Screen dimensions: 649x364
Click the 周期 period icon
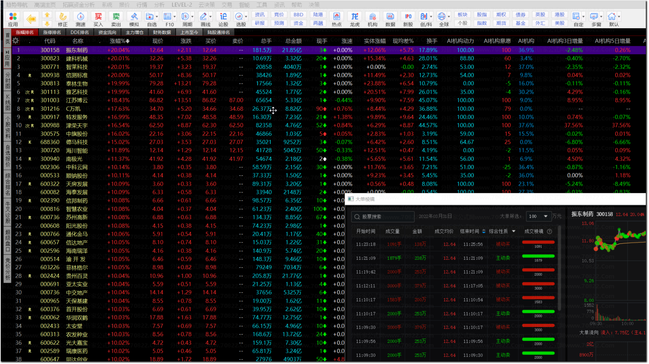pos(186,19)
